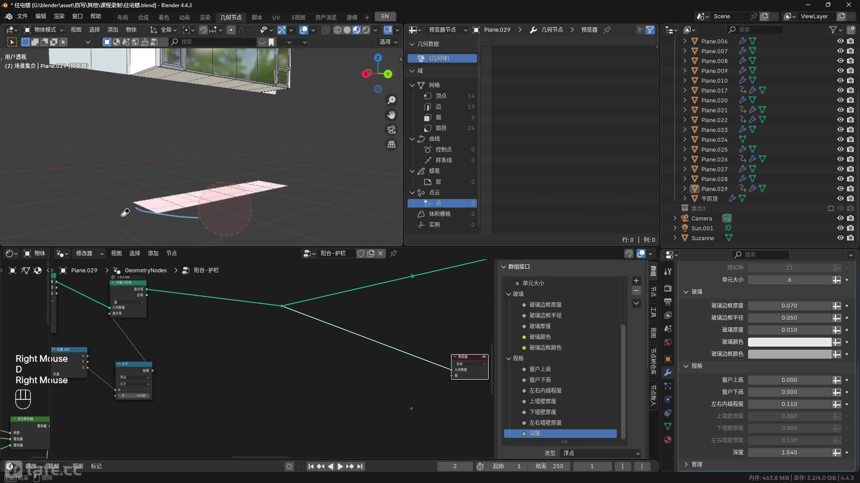
Task: Click the pin icon in node editor header
Action: (x=393, y=254)
